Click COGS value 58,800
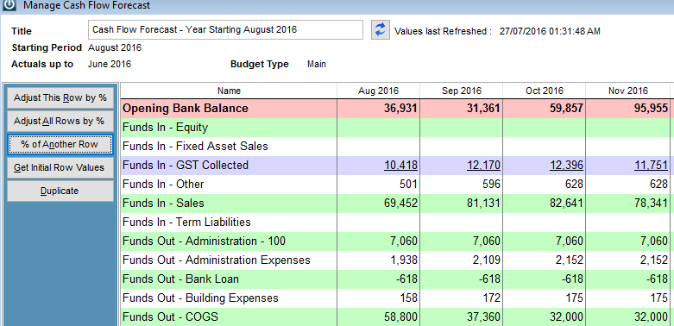The width and height of the screenshot is (674, 326). tap(401, 317)
